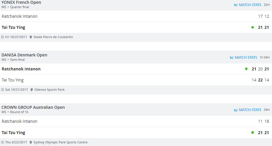Open the DANISA Denmark Open tournament title

tap(24, 55)
